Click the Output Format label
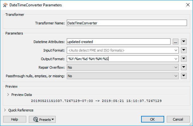 [53, 59]
